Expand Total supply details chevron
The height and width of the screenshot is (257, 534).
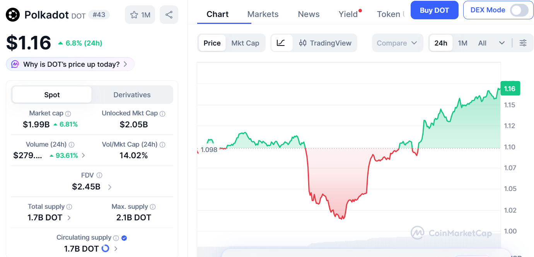tap(69, 218)
